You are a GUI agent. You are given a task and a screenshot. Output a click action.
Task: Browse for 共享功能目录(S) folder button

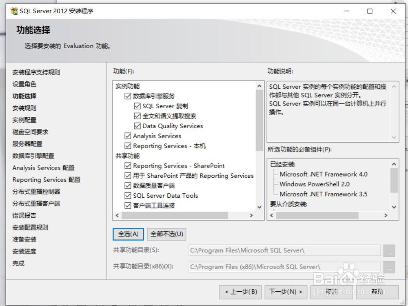pos(390,251)
